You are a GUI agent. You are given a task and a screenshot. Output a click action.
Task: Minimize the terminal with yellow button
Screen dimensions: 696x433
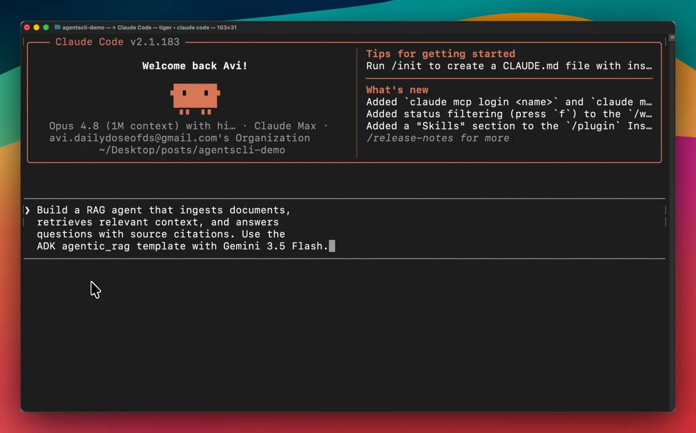(37, 27)
